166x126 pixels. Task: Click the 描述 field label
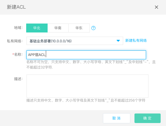pyautogui.click(x=18, y=79)
